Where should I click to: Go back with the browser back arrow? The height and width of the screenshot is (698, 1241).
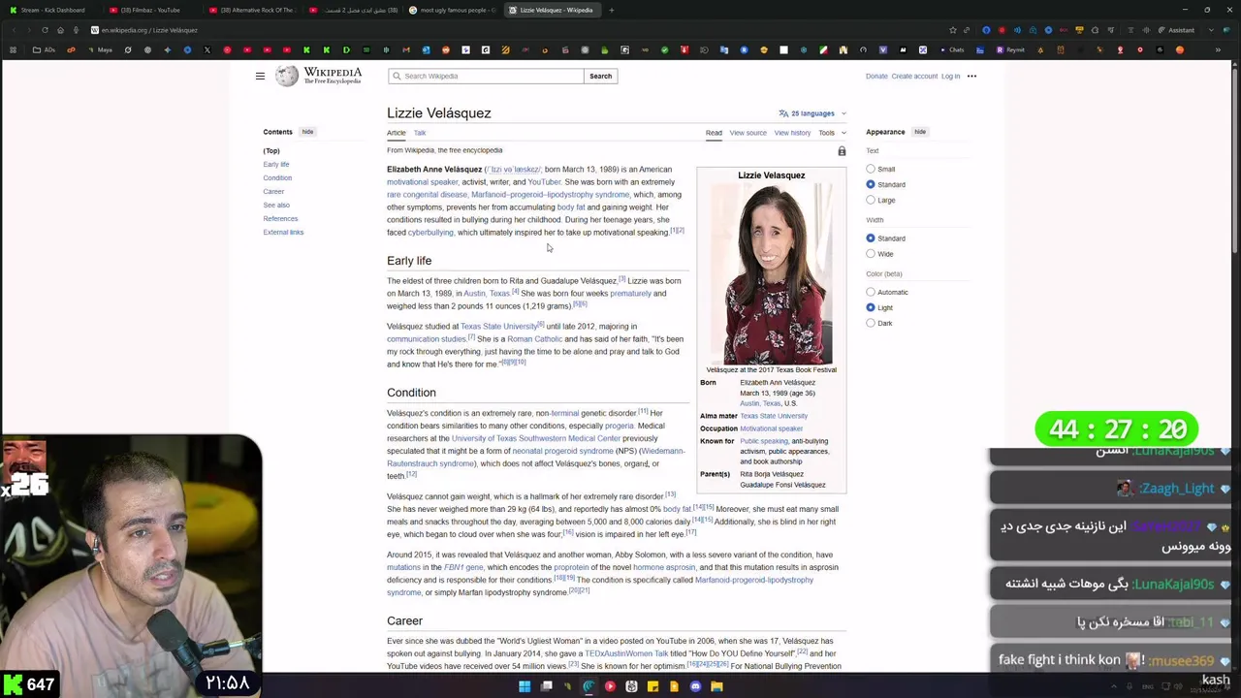pos(14,30)
